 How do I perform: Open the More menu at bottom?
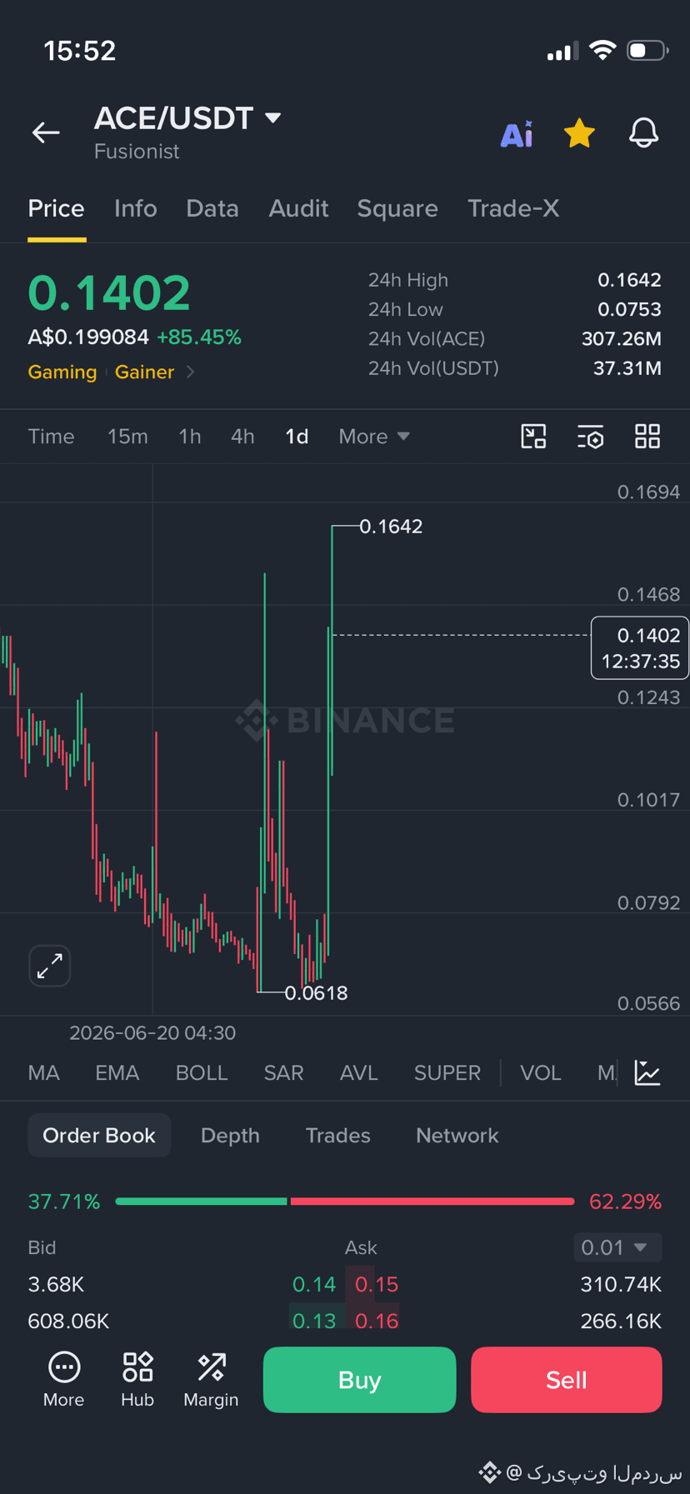pos(64,1380)
